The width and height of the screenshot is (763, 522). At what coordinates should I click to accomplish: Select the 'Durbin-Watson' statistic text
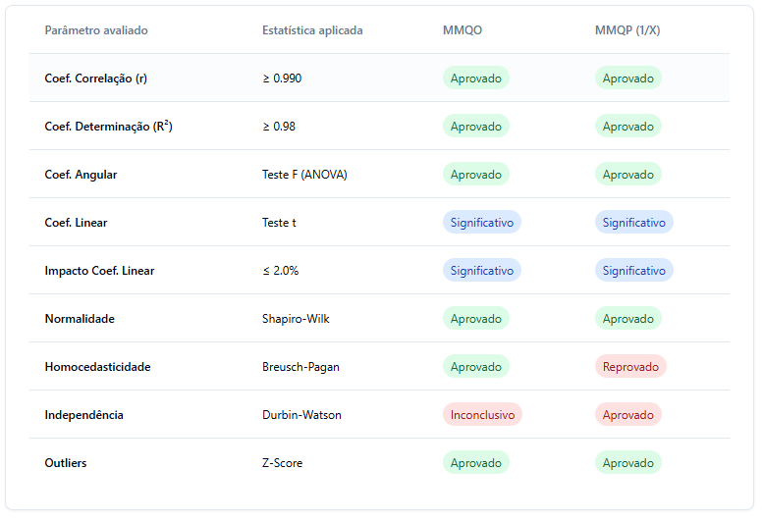[x=301, y=415]
